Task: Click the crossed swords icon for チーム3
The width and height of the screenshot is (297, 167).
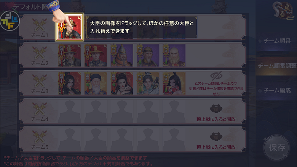Action: pos(39,81)
